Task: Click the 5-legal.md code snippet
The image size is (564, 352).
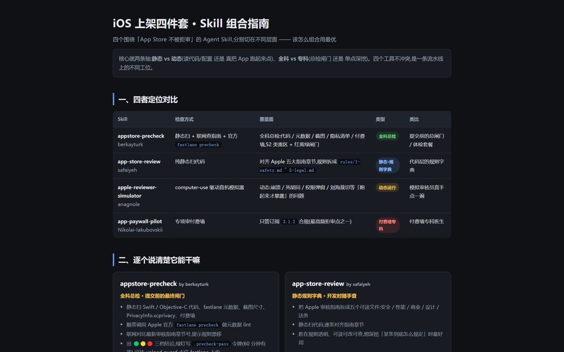Action: (302, 170)
